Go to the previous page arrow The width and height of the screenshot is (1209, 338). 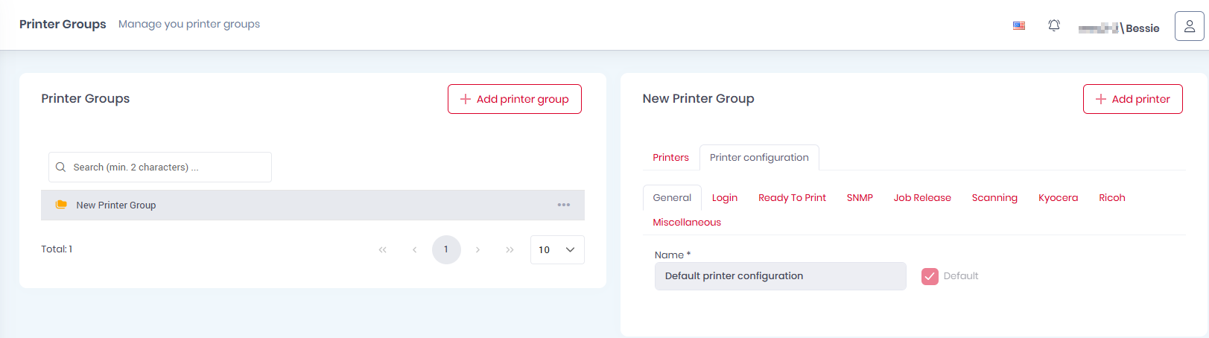tap(414, 249)
